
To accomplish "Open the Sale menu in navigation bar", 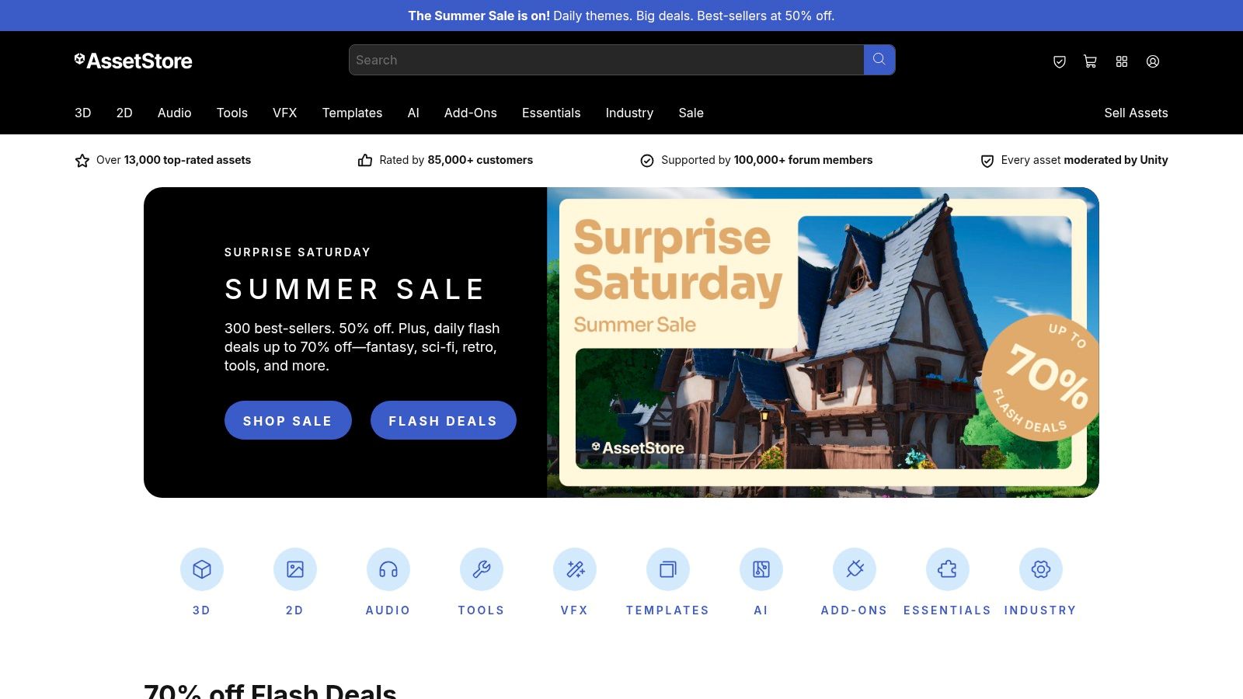I will tap(691, 113).
